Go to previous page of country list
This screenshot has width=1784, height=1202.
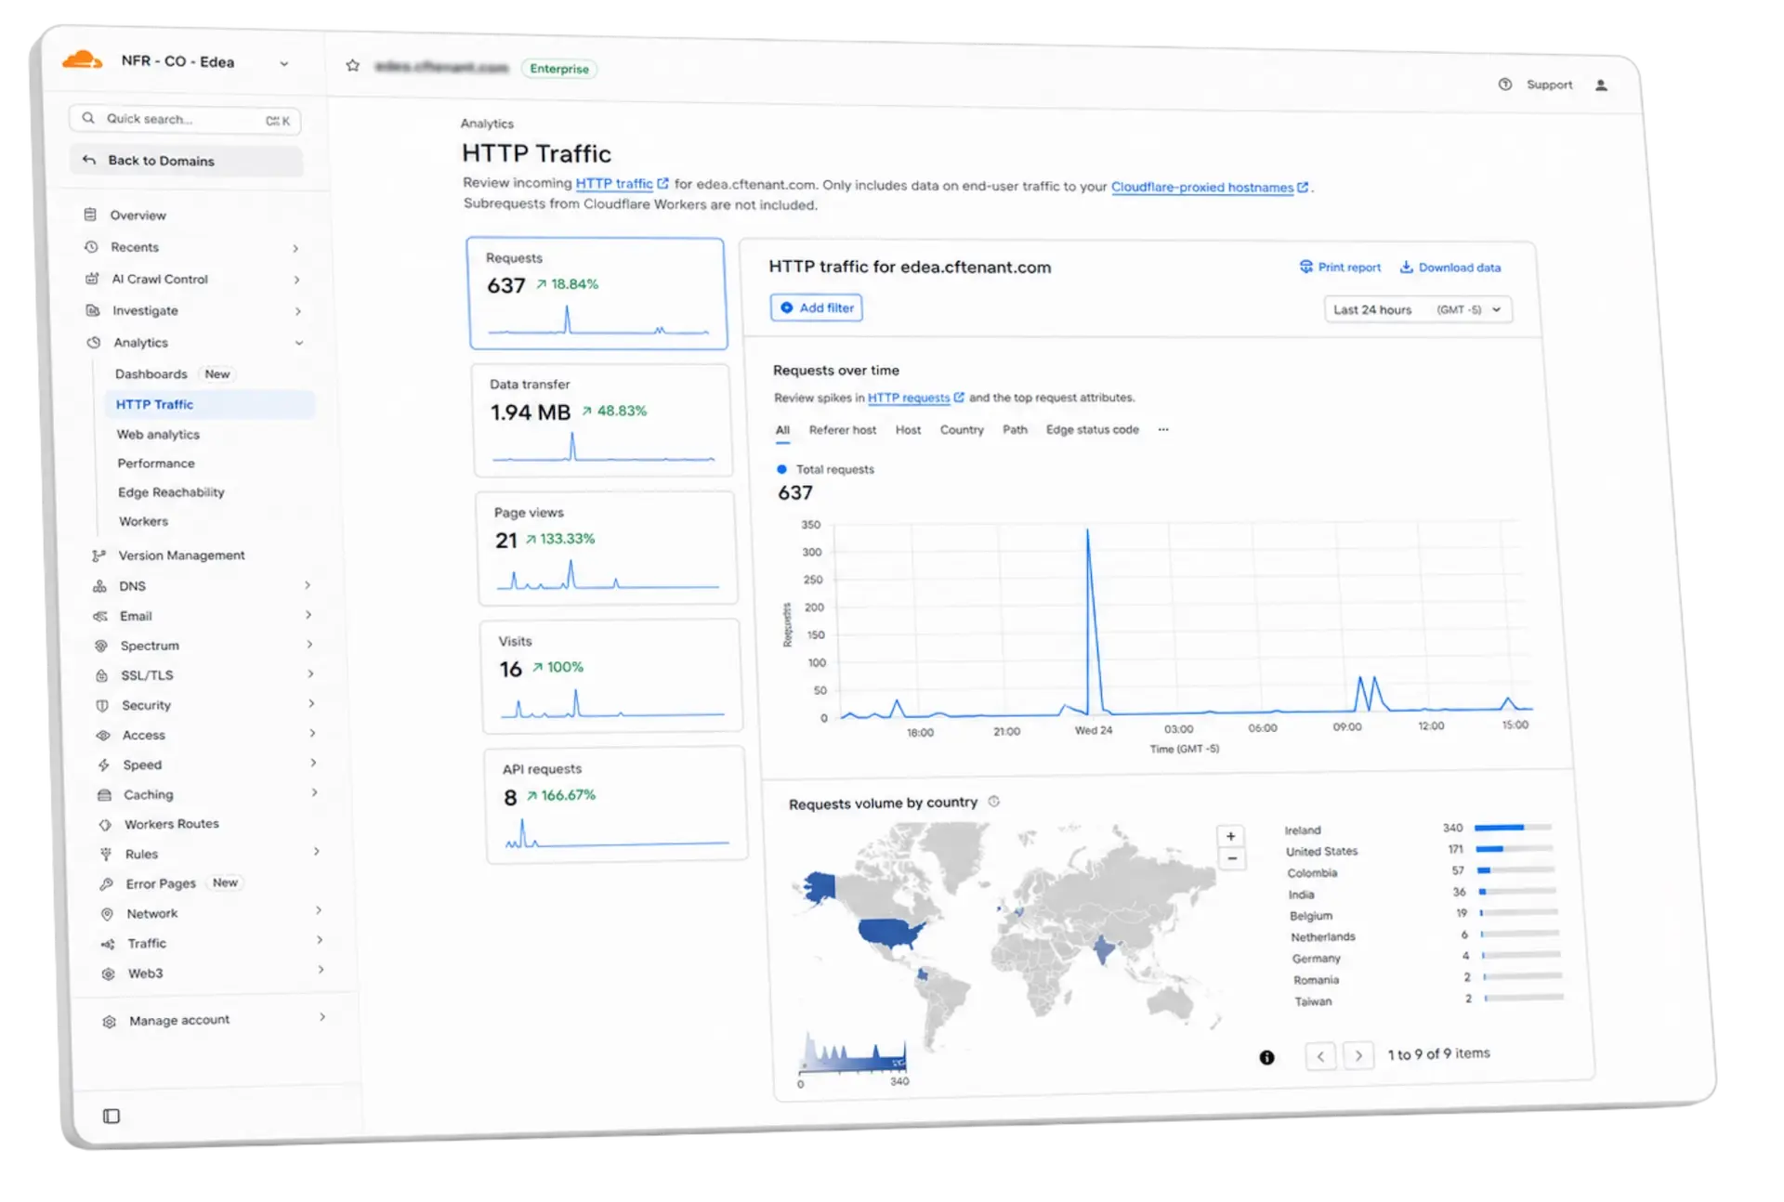point(1320,1056)
